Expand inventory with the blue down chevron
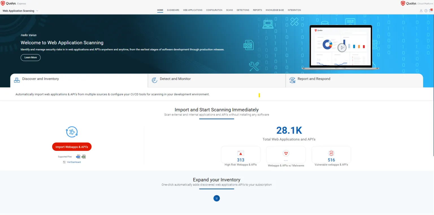Screen dimensions: 434x215 (x=217, y=198)
